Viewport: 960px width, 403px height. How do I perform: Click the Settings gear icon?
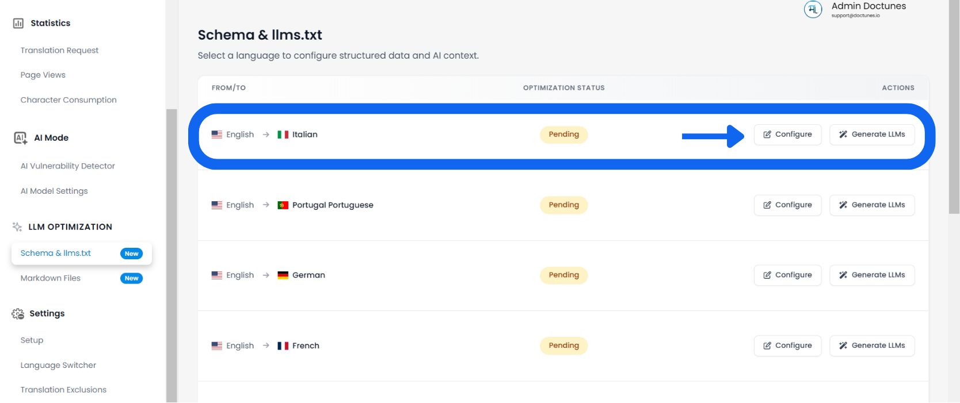(x=18, y=314)
